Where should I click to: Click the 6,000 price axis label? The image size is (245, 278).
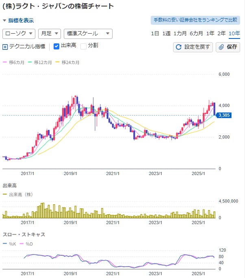click(224, 74)
